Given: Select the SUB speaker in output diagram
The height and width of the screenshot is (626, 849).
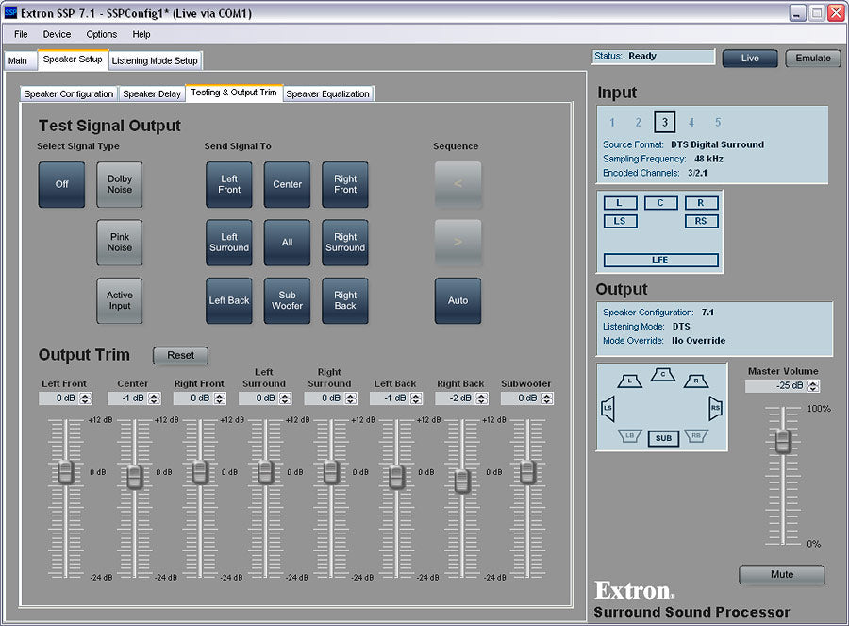Looking at the screenshot, I should pyautogui.click(x=664, y=438).
